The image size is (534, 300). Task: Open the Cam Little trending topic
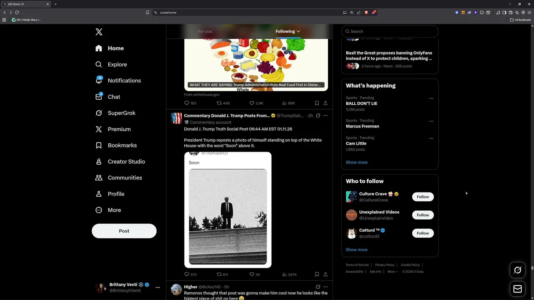pos(356,143)
